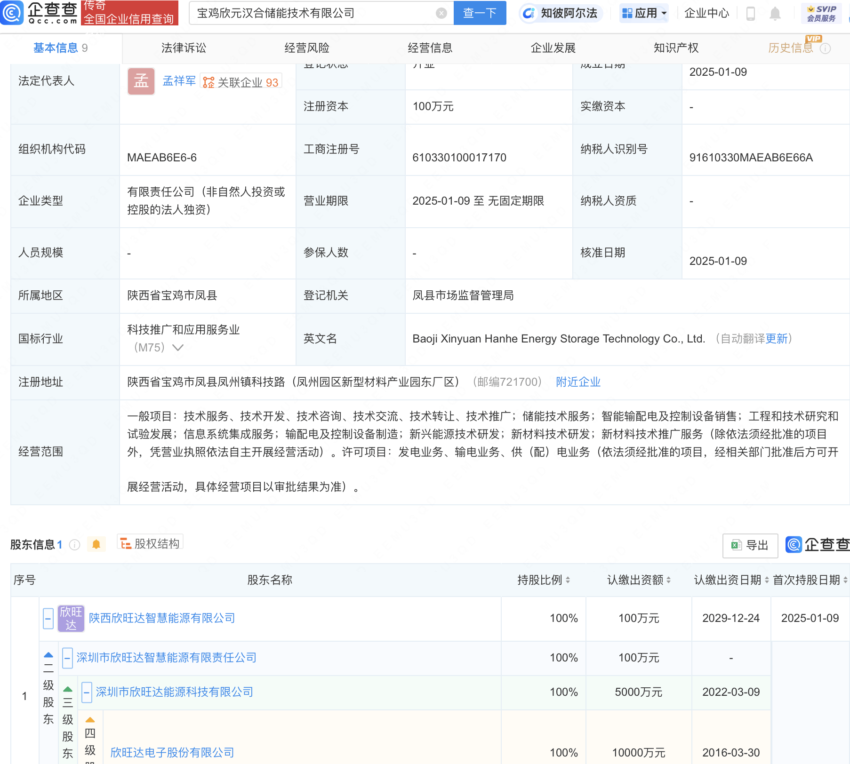
Task: Switch to the 企业发展 tab
Action: tap(553, 48)
